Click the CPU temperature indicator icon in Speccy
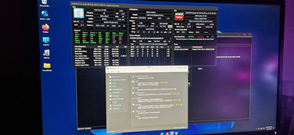Viewport: 294px width, 135px height. (166, 82)
